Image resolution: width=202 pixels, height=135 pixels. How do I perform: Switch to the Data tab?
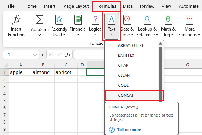coord(128,6)
